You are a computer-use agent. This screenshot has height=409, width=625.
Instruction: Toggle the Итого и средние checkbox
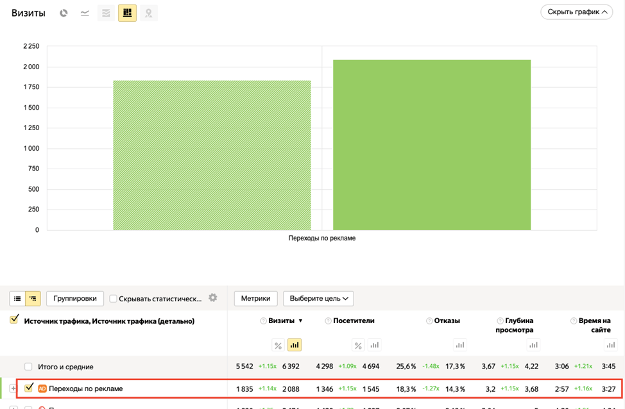(x=28, y=367)
